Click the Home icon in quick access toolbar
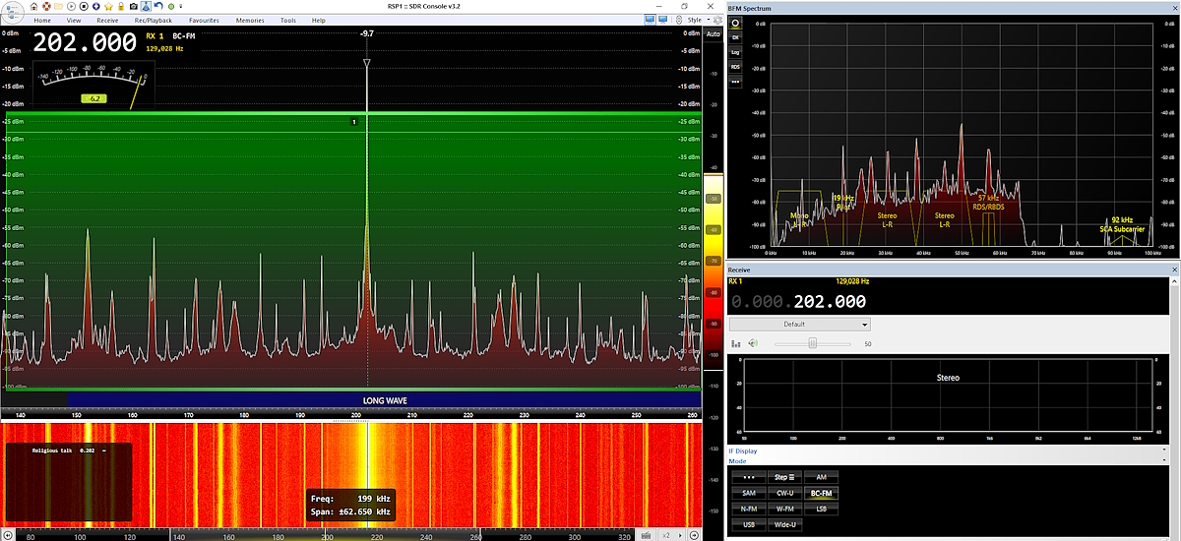The width and height of the screenshot is (1181, 541). tap(31, 6)
